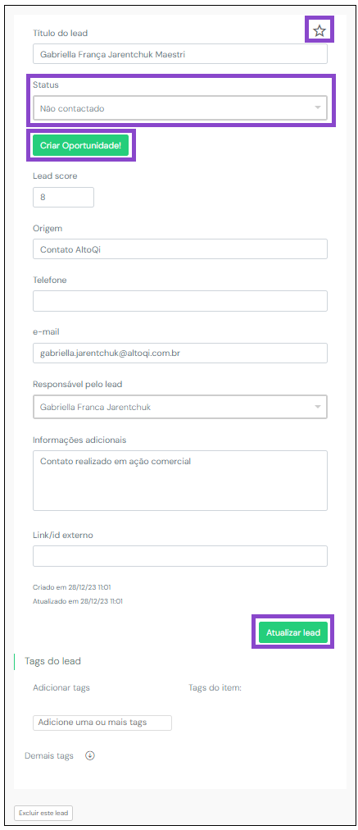
Task: Click into Informações adicionais text area
Action: click(179, 481)
